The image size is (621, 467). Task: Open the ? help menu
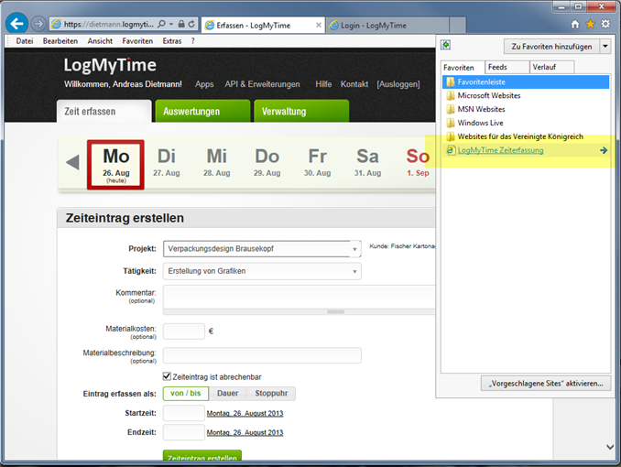pyautogui.click(x=193, y=41)
